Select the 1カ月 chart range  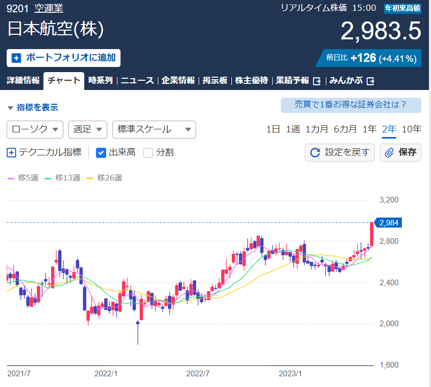coord(317,129)
